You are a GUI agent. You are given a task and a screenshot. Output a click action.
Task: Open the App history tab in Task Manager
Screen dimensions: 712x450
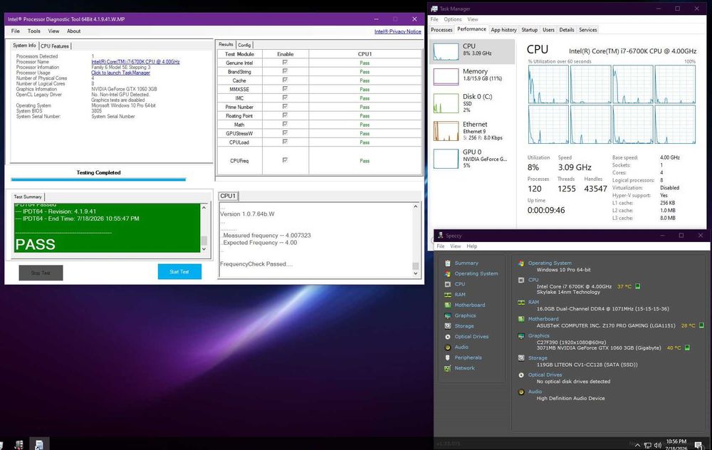point(503,29)
